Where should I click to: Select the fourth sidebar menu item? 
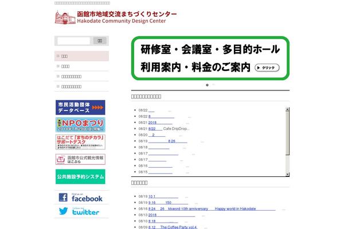pos(81,86)
